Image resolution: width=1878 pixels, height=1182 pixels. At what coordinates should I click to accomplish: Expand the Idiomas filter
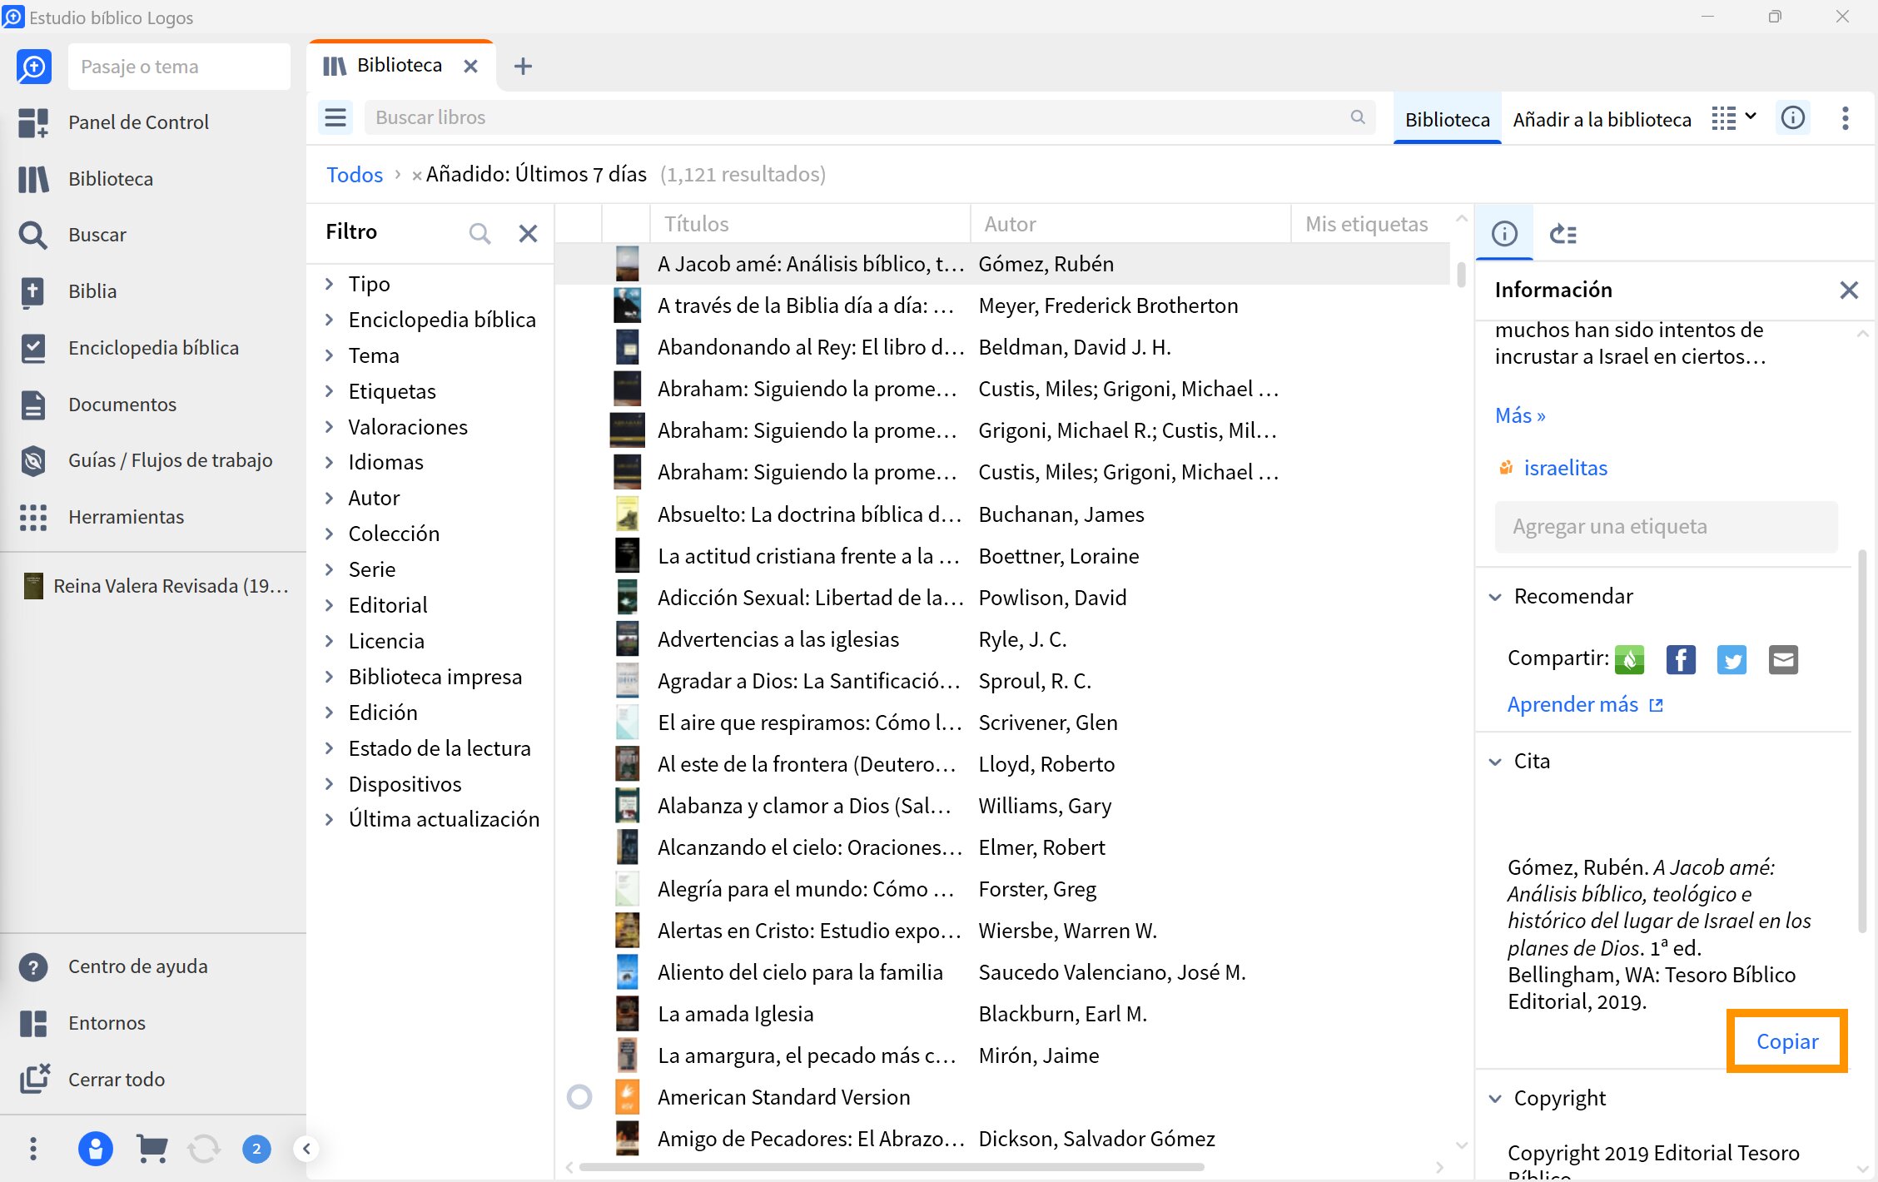[x=330, y=462]
